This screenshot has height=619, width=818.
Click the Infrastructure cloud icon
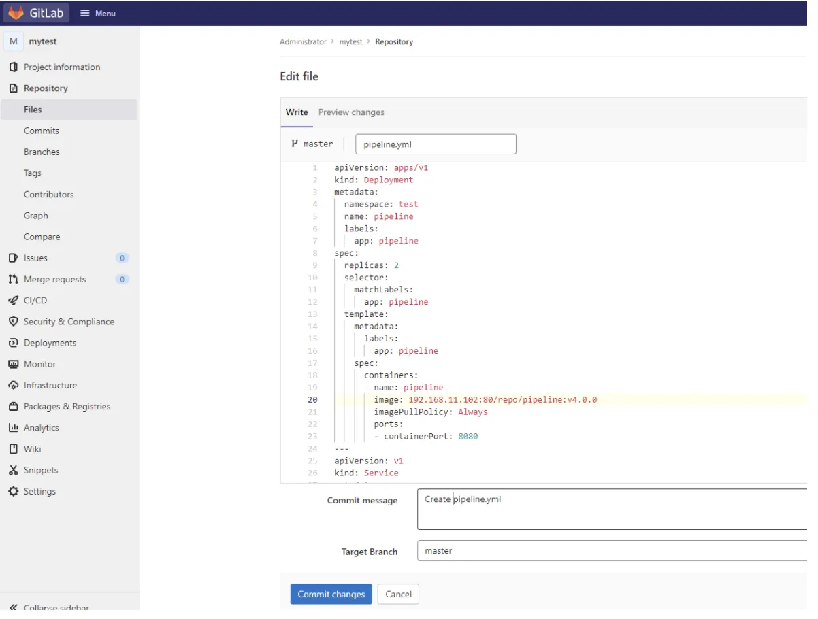(13, 385)
